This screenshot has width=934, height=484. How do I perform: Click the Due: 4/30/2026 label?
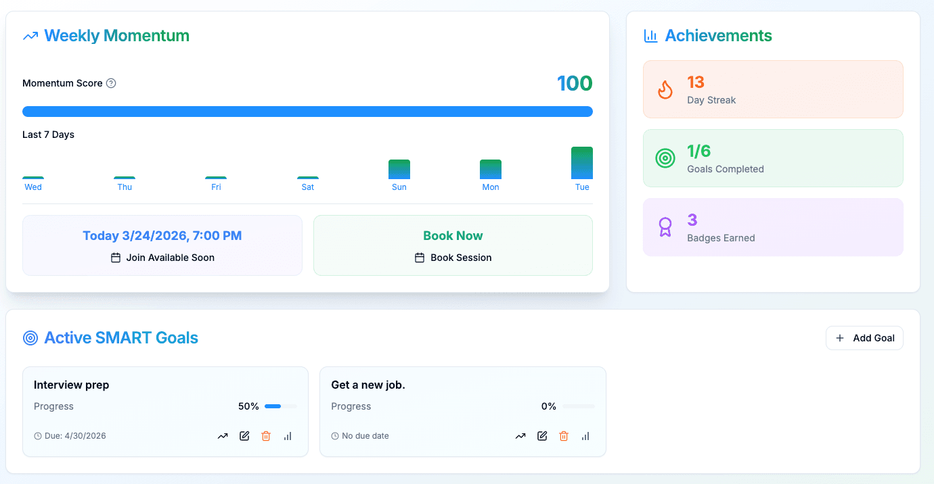pos(75,436)
